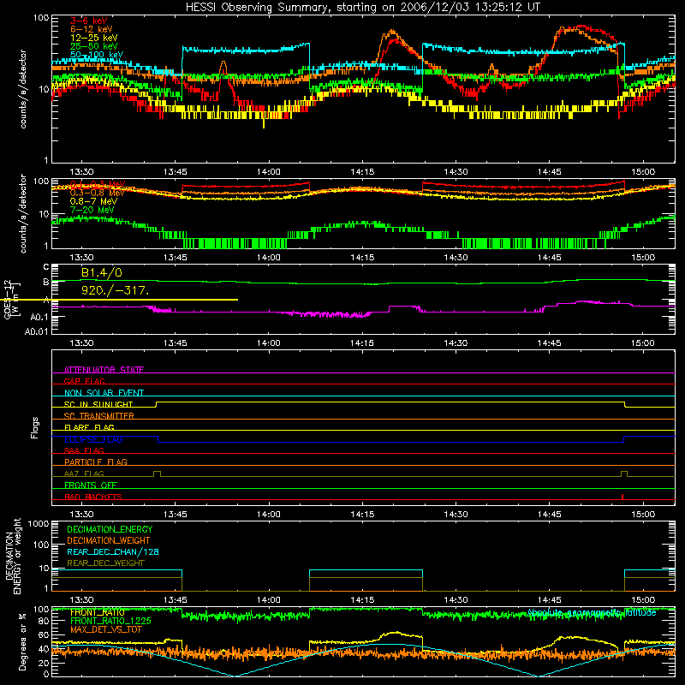This screenshot has height=685, width=685.
Task: Click the 14:15 tick label under the Flags panel
Action: click(x=361, y=515)
